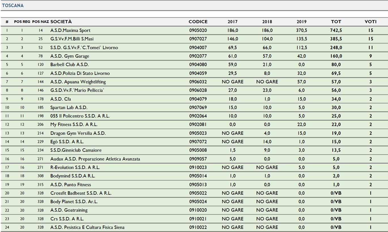Click 2018 NO GARE for Apuana Weightlifting
This screenshot has width=388, height=232.
point(267,82)
